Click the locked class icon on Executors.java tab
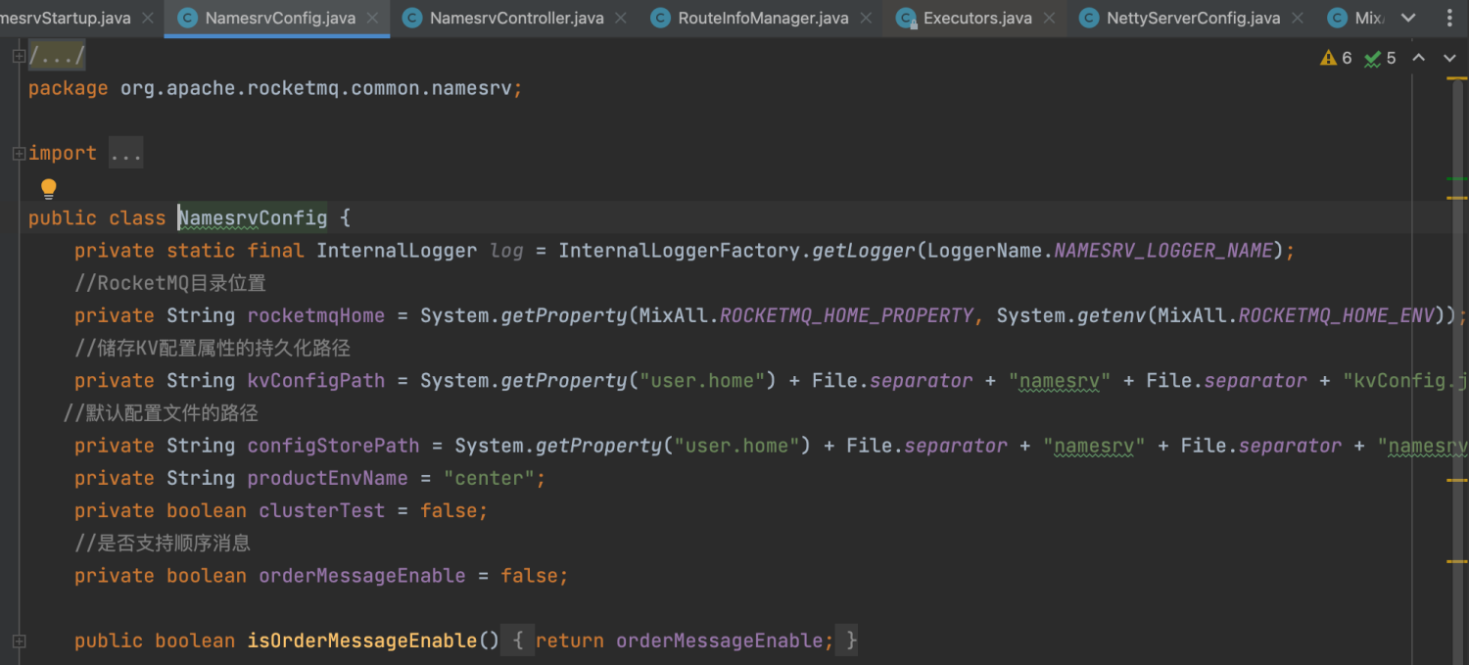The image size is (1469, 665). point(906,18)
